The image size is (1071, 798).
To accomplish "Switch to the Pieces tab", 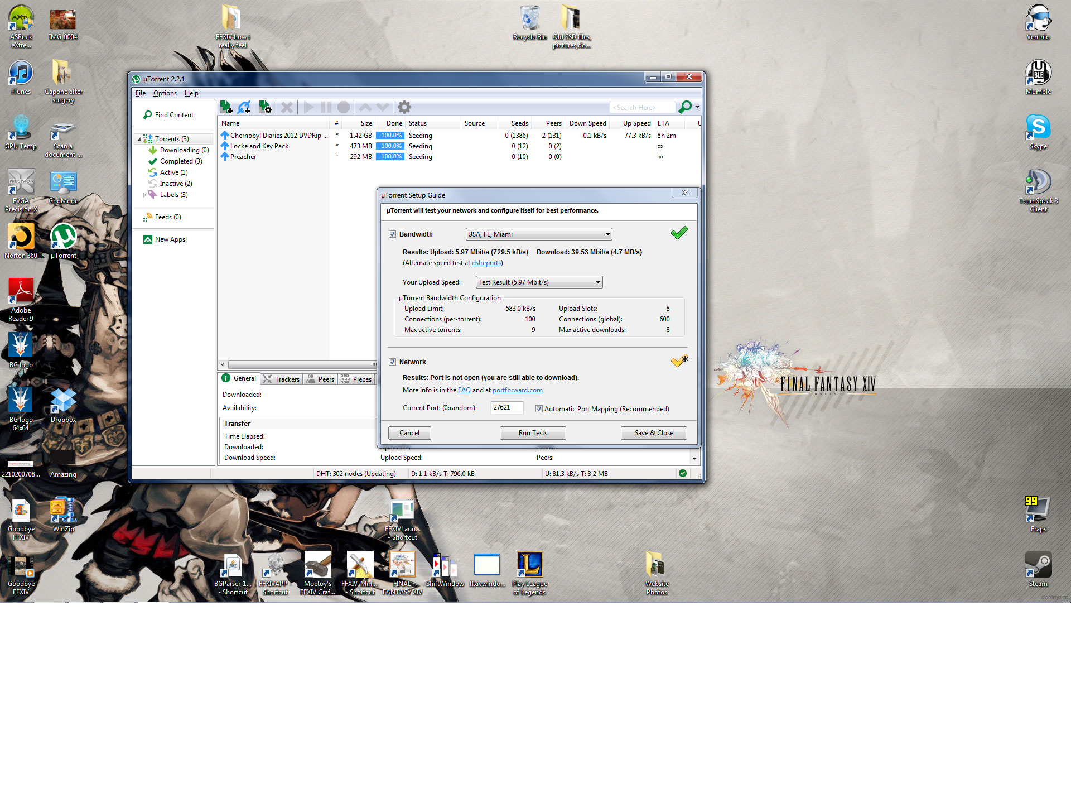I will pos(356,379).
